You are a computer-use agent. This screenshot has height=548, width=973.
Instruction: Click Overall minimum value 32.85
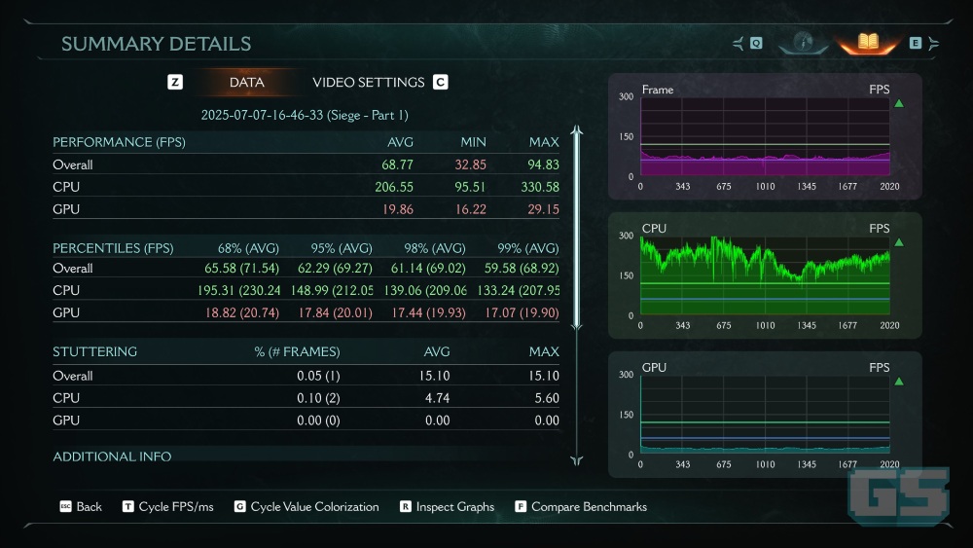470,164
